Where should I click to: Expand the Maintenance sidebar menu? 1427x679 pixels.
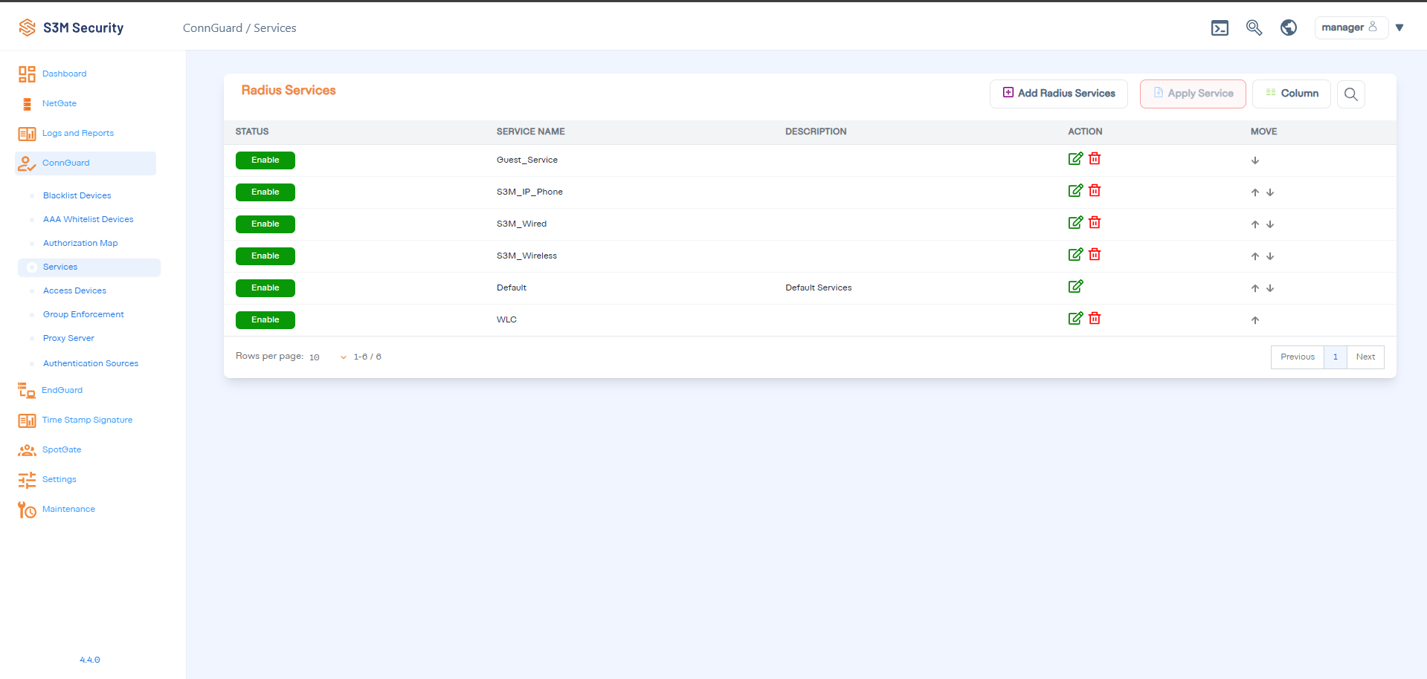(x=68, y=509)
